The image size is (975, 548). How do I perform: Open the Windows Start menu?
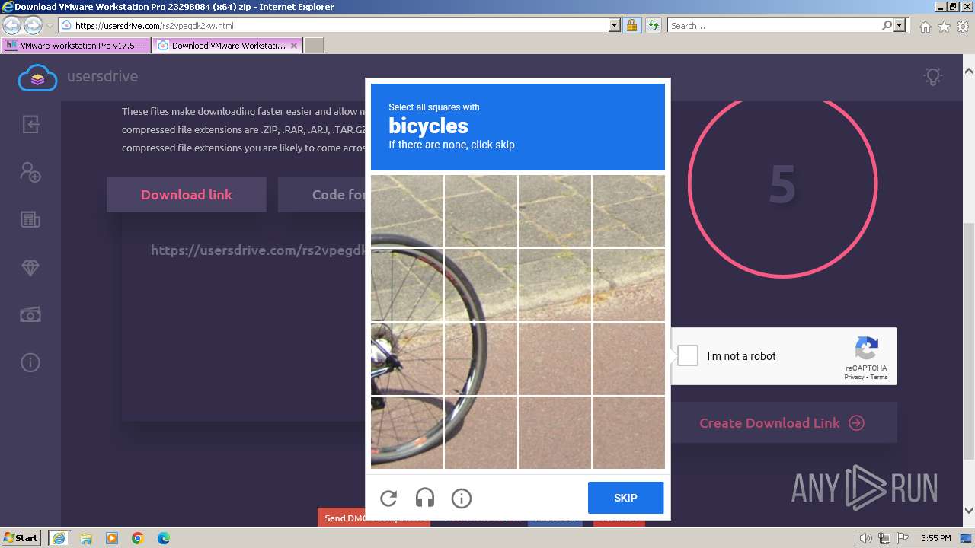coord(22,538)
